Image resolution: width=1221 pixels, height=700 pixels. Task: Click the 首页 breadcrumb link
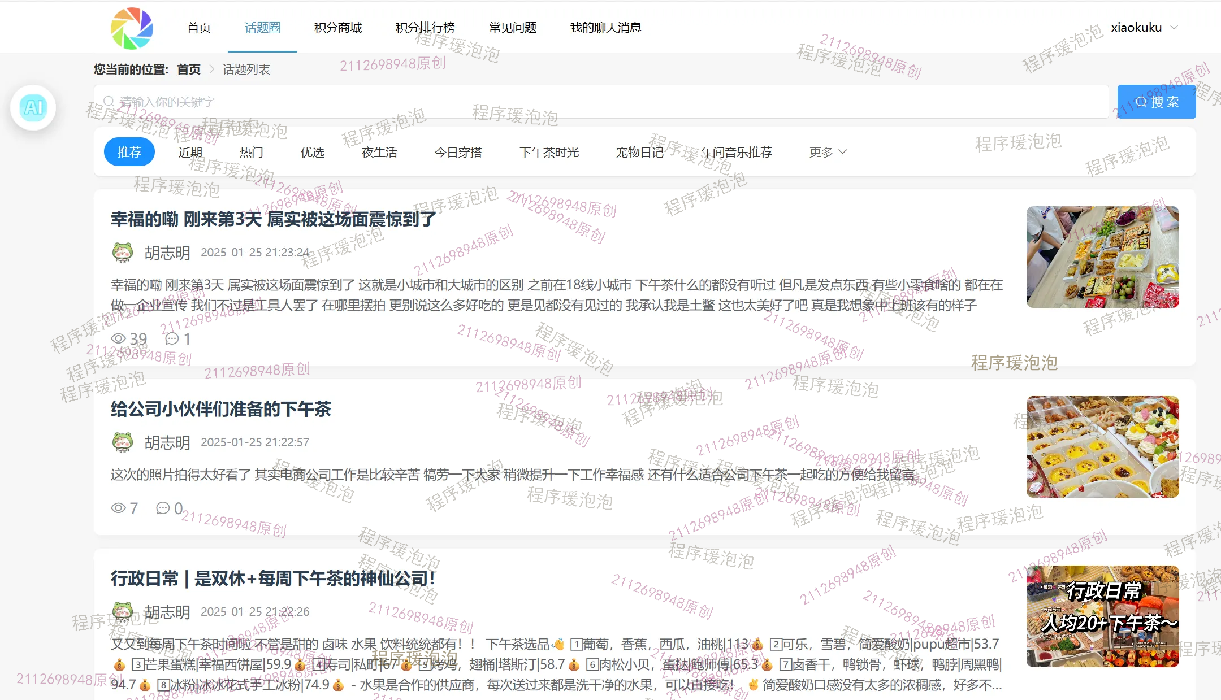tap(189, 69)
